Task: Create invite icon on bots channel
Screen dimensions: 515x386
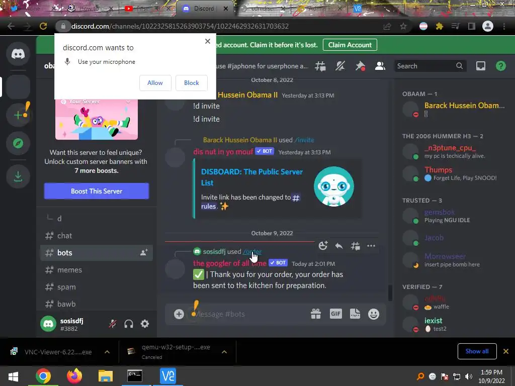Action: click(x=144, y=252)
